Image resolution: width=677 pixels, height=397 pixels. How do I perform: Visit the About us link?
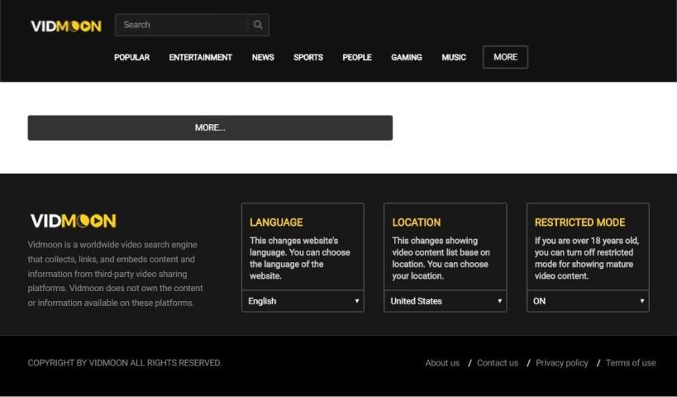coord(442,363)
